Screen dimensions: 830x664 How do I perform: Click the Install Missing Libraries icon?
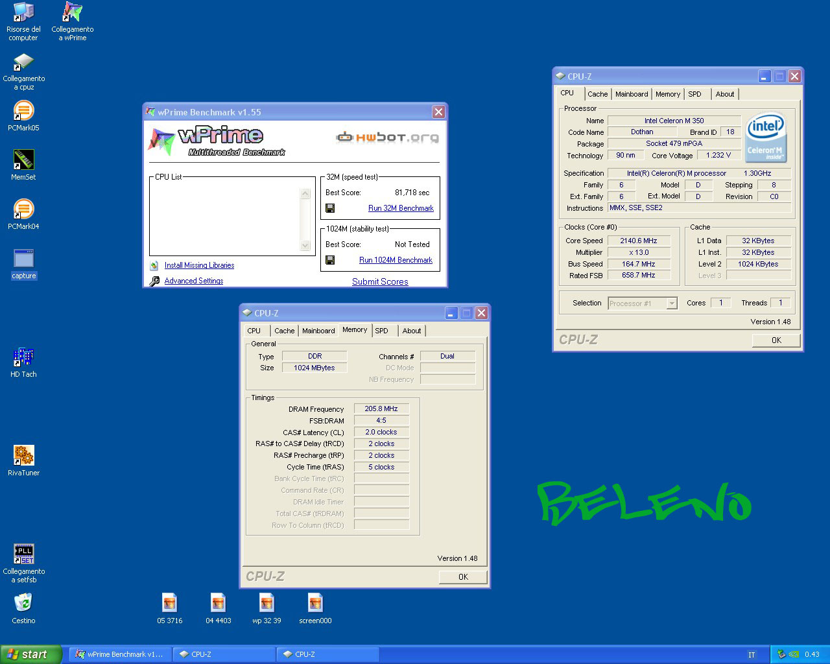point(154,265)
